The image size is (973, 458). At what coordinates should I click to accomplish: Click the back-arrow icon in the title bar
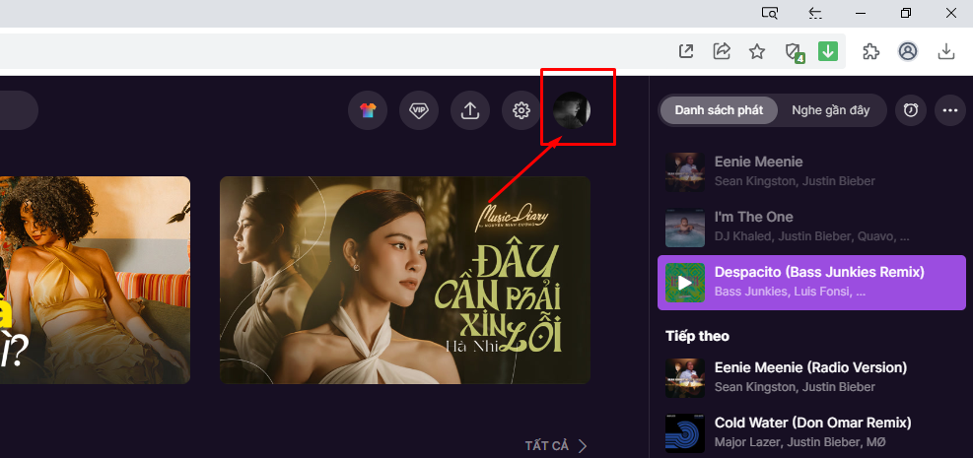815,13
